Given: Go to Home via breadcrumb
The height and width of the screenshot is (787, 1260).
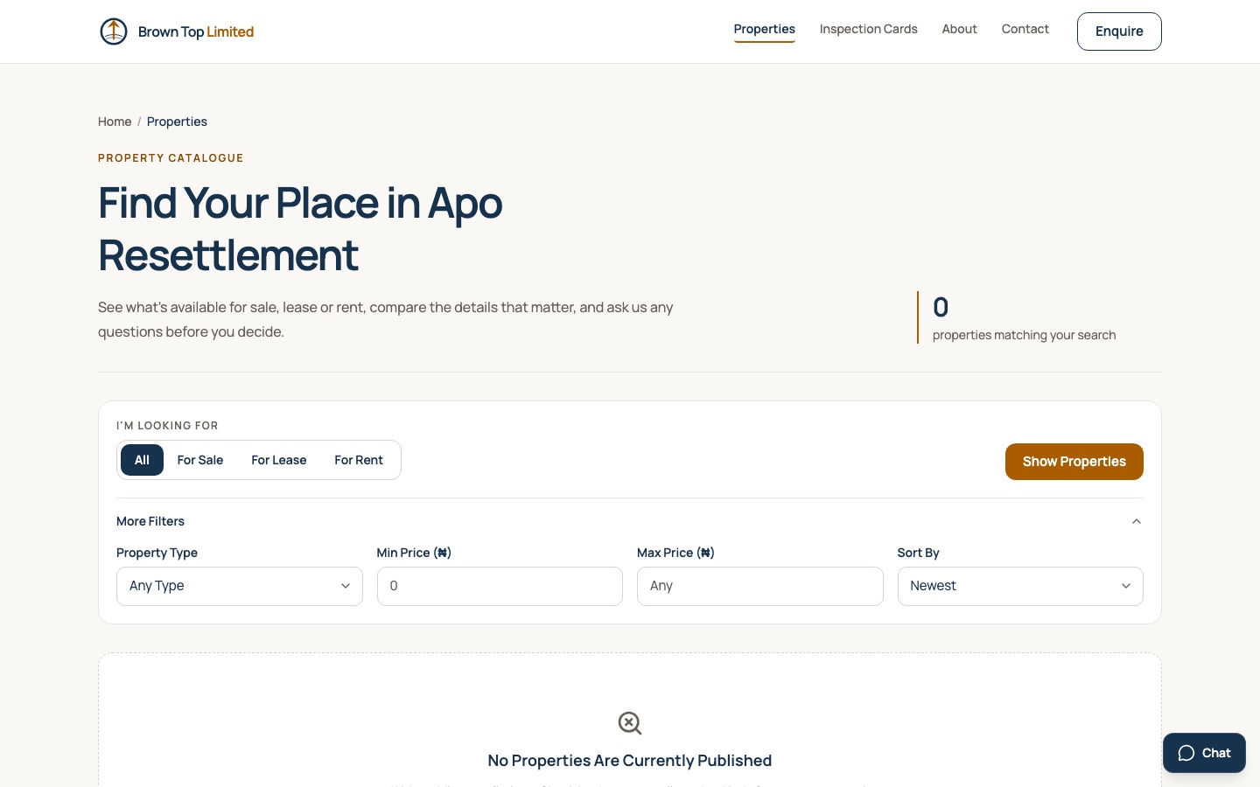Looking at the screenshot, I should 115,122.
